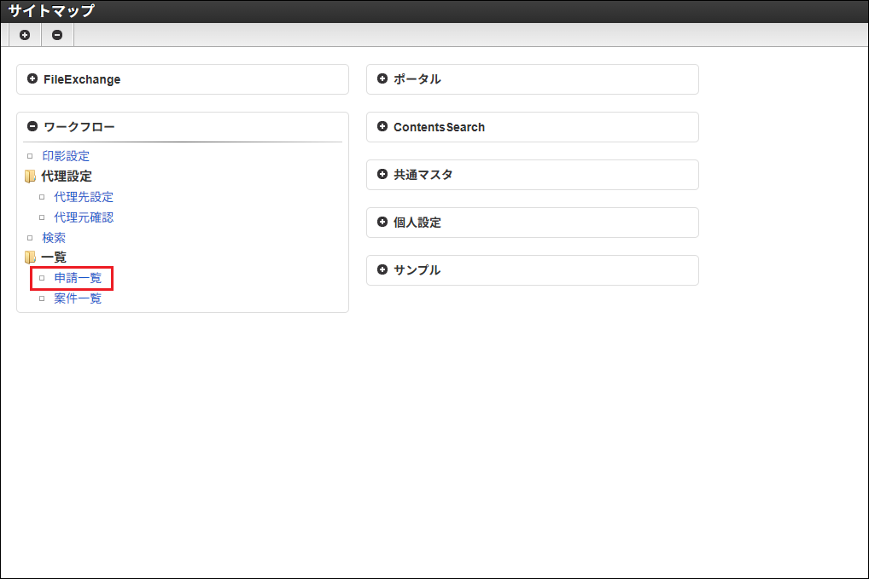Open the 代理先設定 link
Viewport: 869px width, 579px height.
point(84,197)
